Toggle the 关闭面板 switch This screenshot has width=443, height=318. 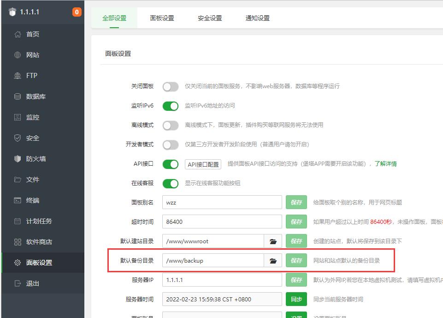(171, 87)
